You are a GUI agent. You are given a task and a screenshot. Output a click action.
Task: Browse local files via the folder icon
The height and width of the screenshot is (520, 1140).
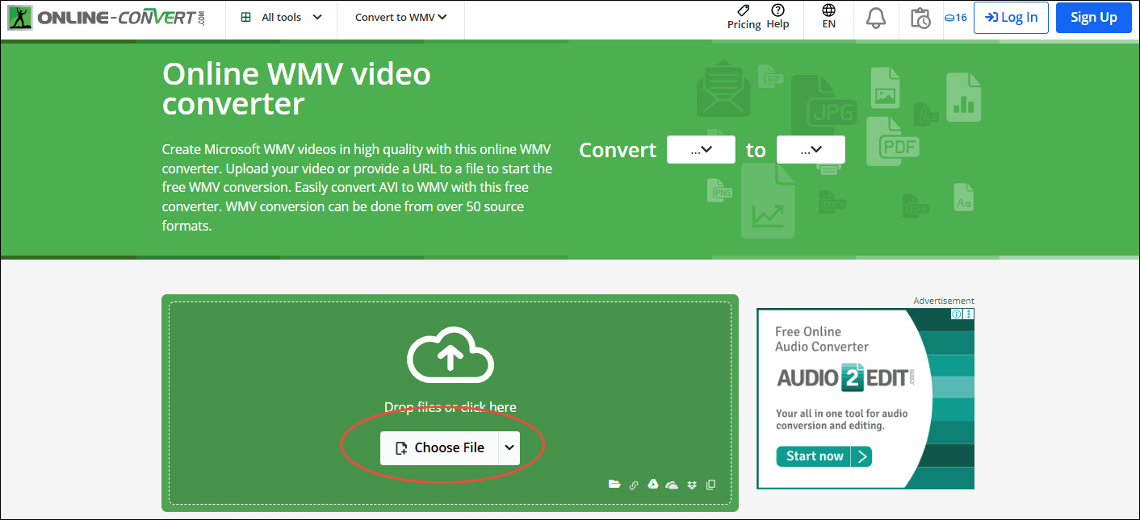click(614, 484)
